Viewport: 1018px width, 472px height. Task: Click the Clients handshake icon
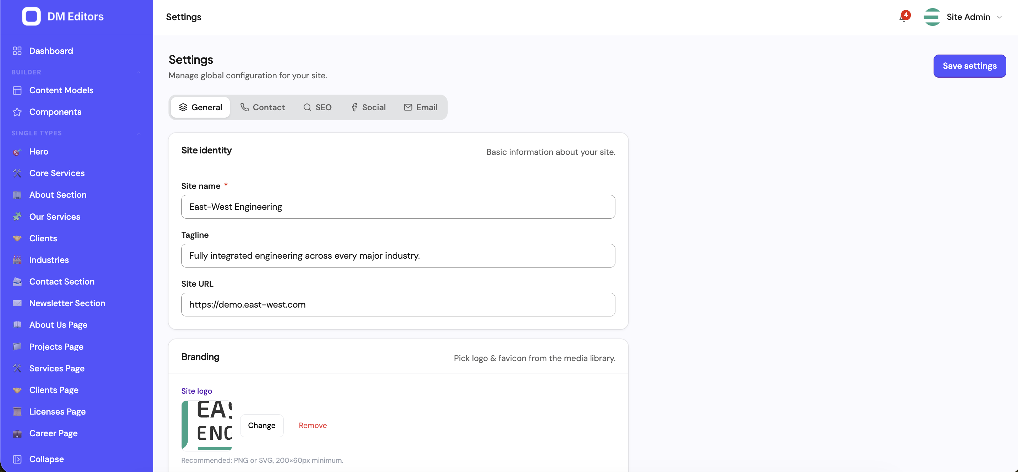tap(17, 238)
